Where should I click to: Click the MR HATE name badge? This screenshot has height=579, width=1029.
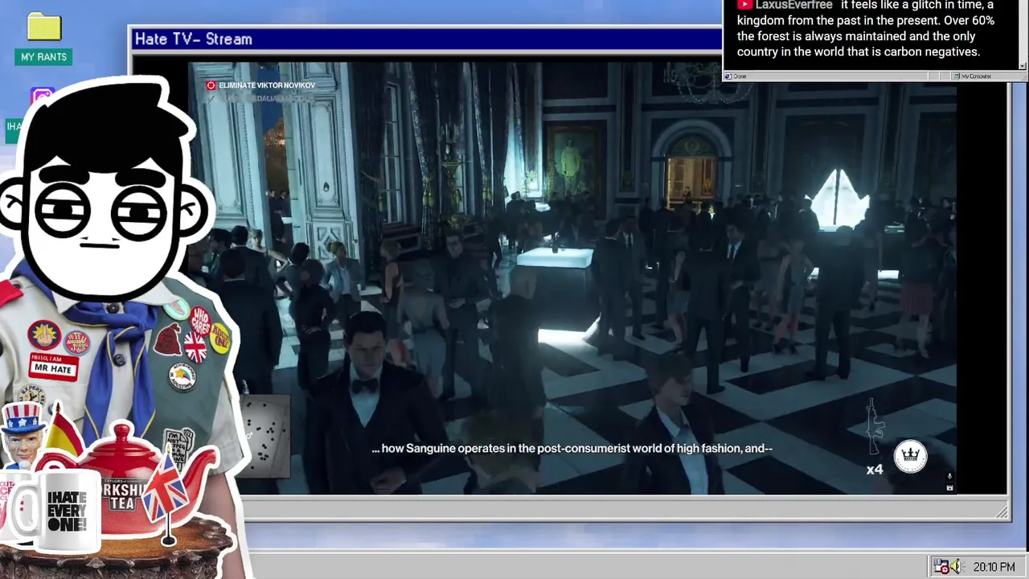coord(53,368)
